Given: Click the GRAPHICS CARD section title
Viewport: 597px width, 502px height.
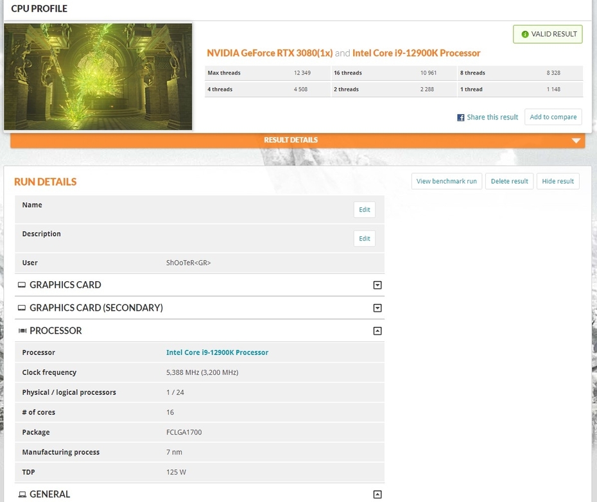Looking at the screenshot, I should tap(65, 285).
